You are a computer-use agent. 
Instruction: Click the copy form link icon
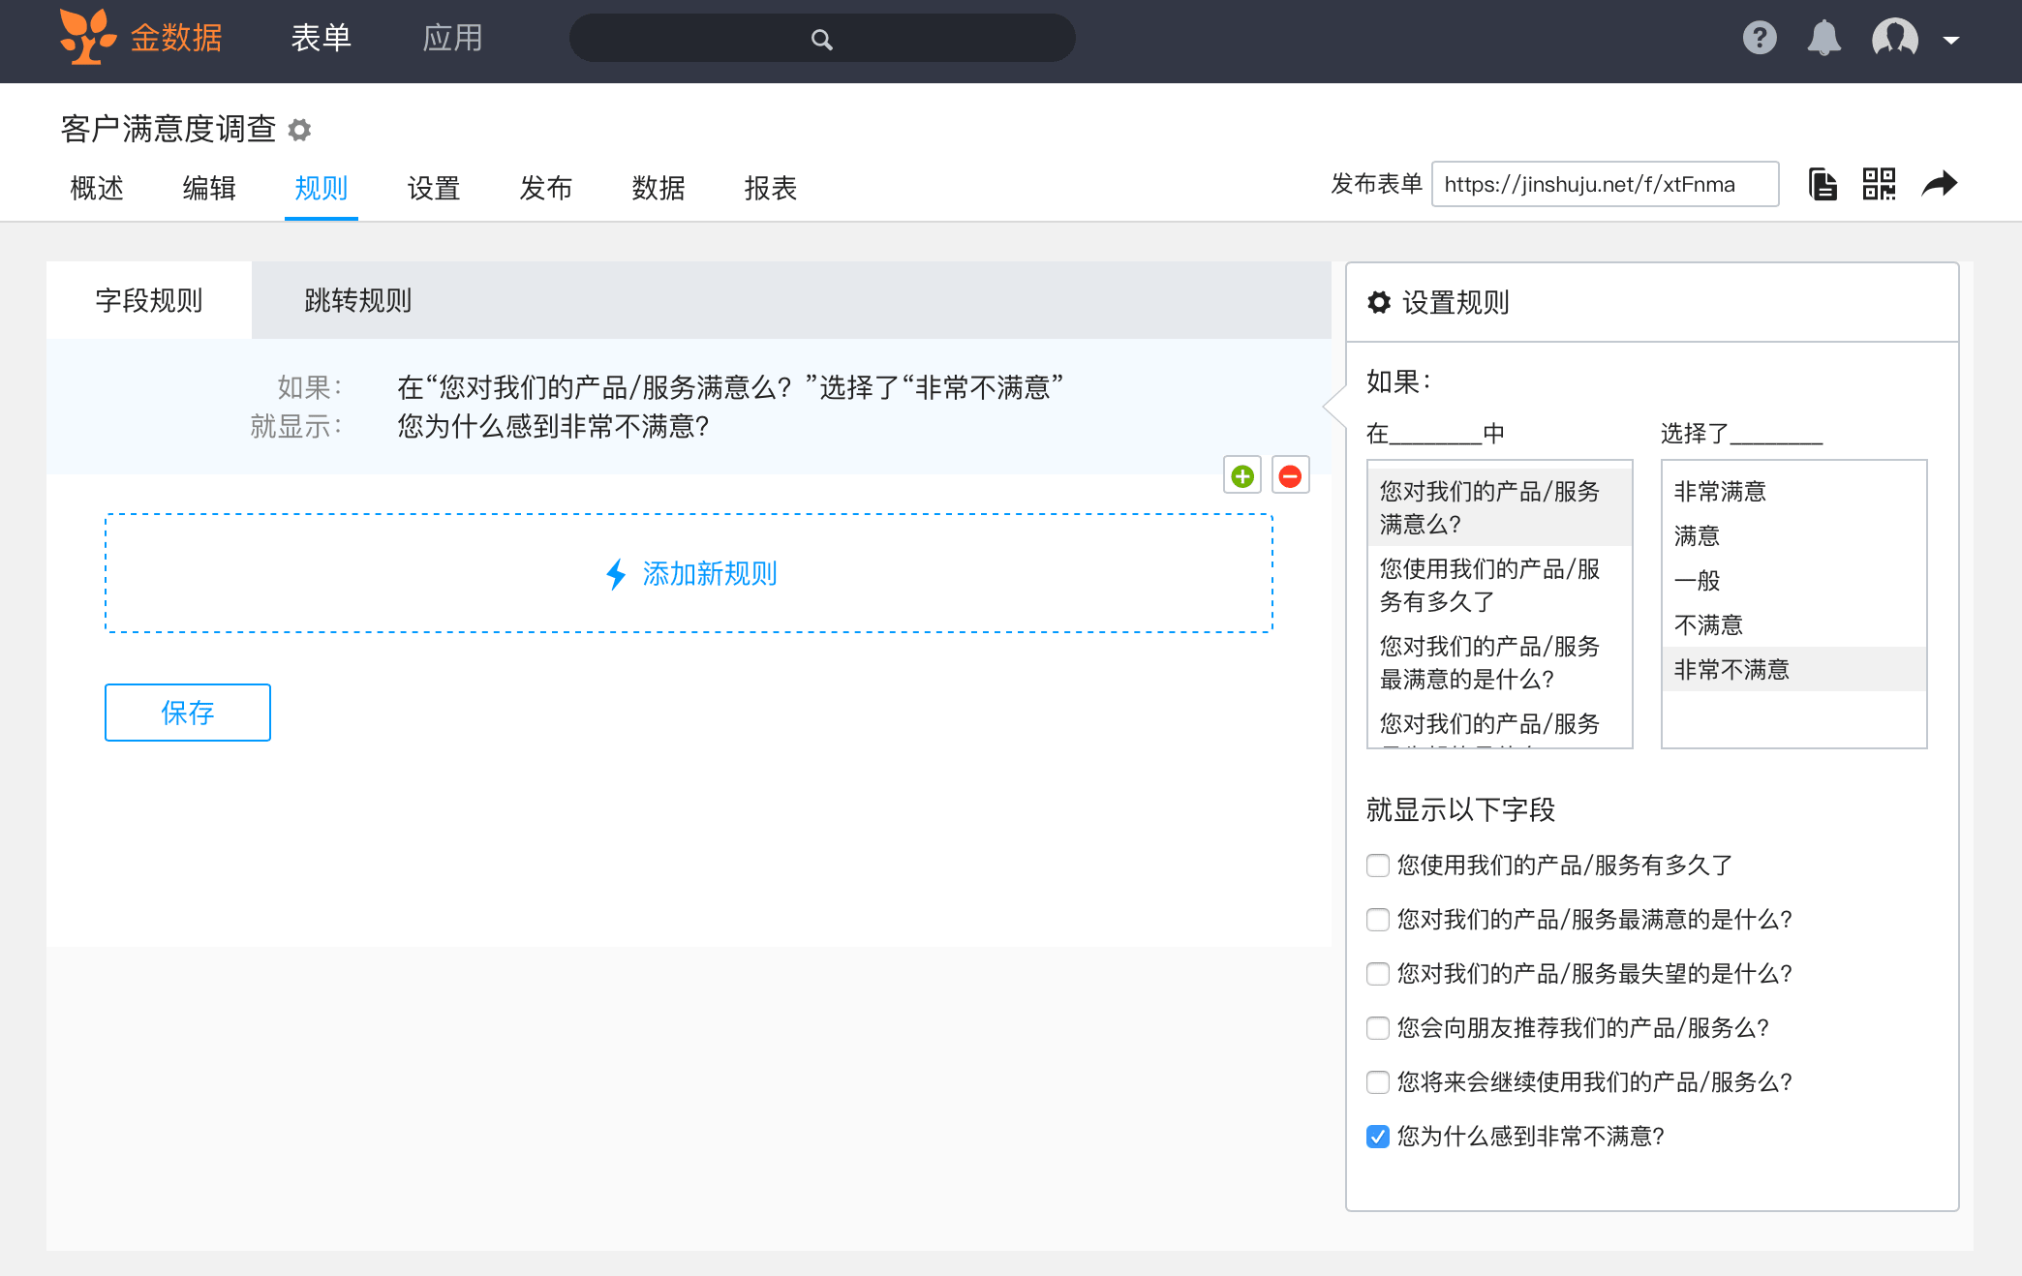point(1823,184)
